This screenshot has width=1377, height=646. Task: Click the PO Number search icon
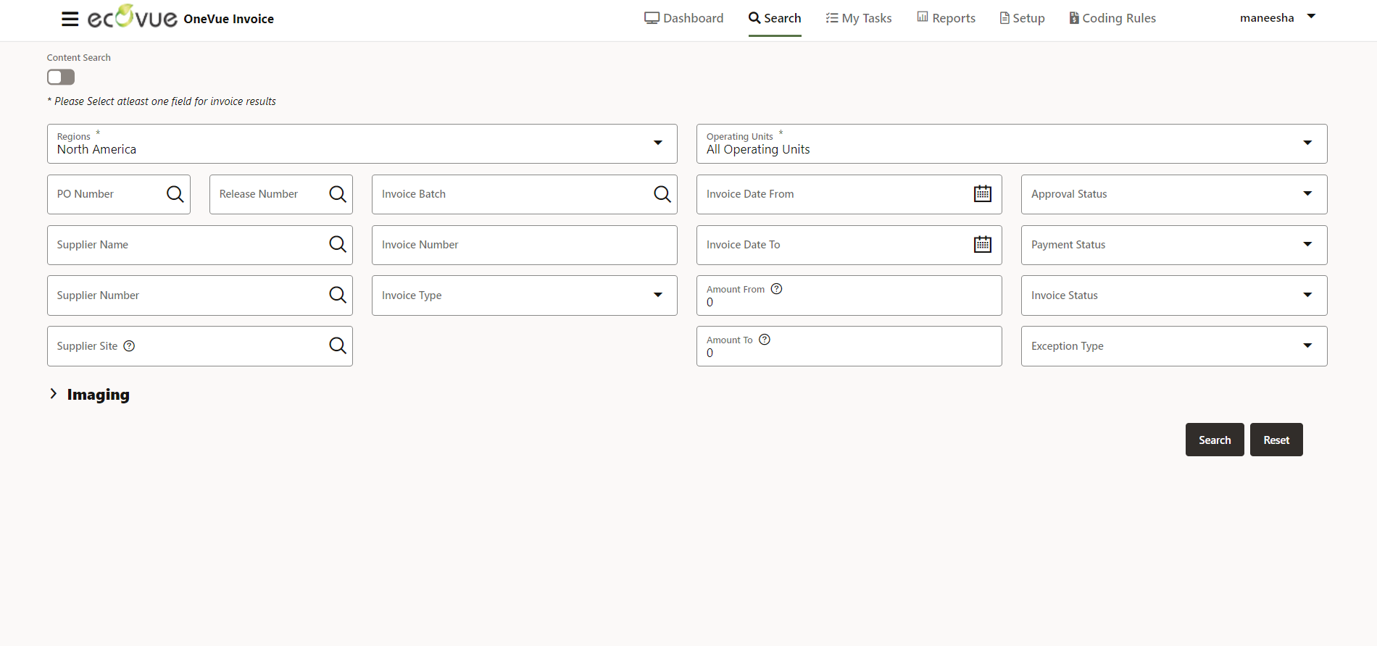175,194
